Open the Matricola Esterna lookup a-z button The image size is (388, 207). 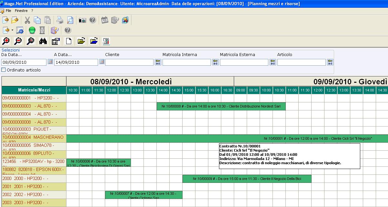273,62
